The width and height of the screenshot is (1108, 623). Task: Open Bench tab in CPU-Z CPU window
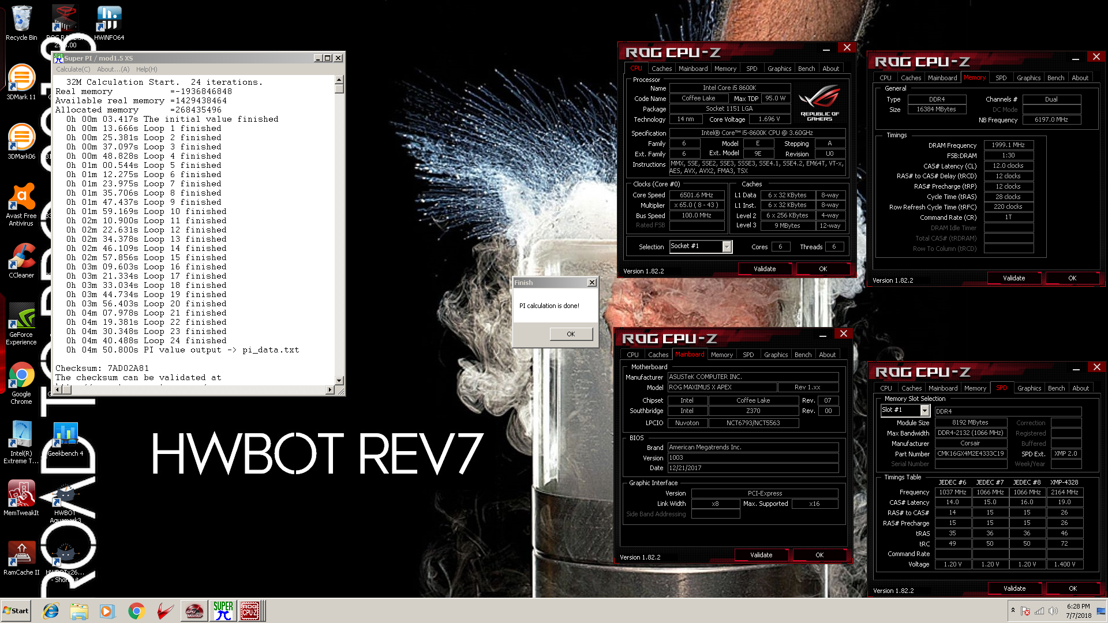tap(806, 69)
